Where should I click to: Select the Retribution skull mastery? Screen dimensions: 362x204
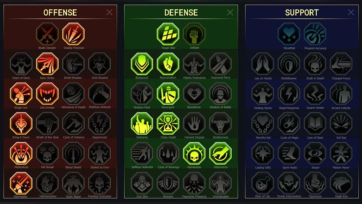(x=194, y=154)
